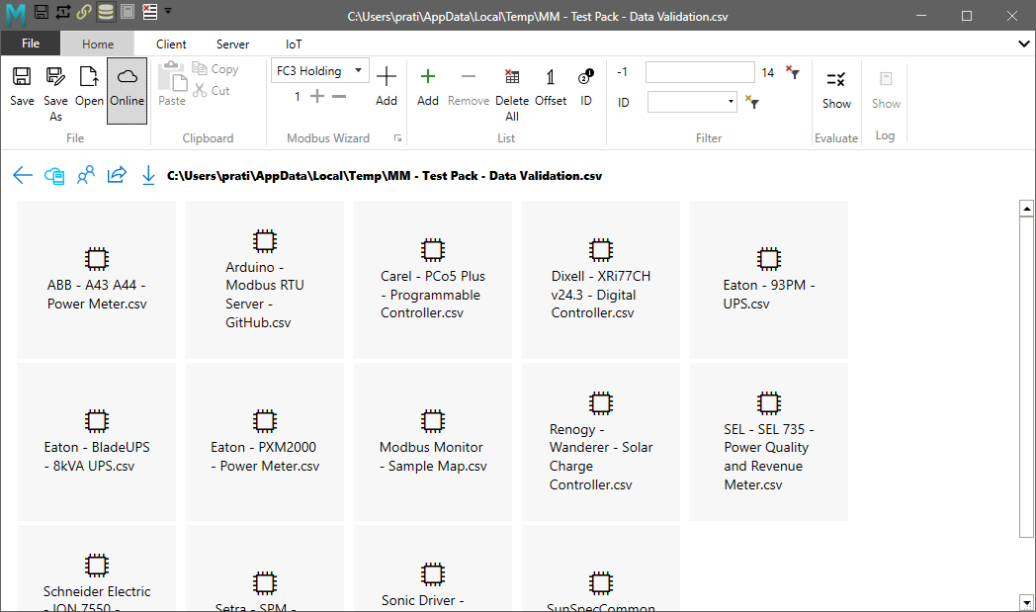Increase Modbus Wizard count with plus
1036x612 pixels.
[x=317, y=97]
